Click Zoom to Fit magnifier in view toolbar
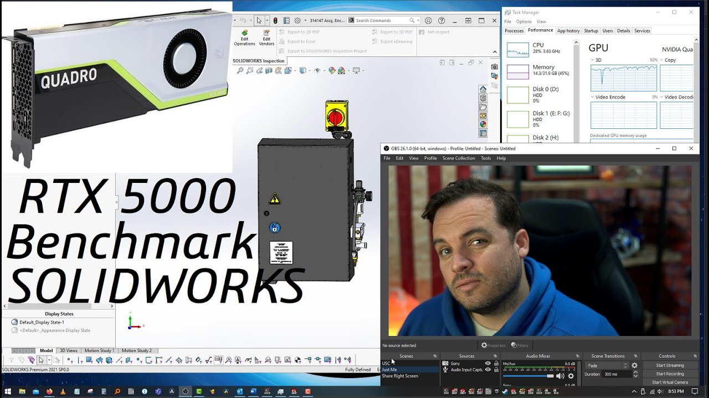Screen dimensions: 709x398 [x=240, y=70]
